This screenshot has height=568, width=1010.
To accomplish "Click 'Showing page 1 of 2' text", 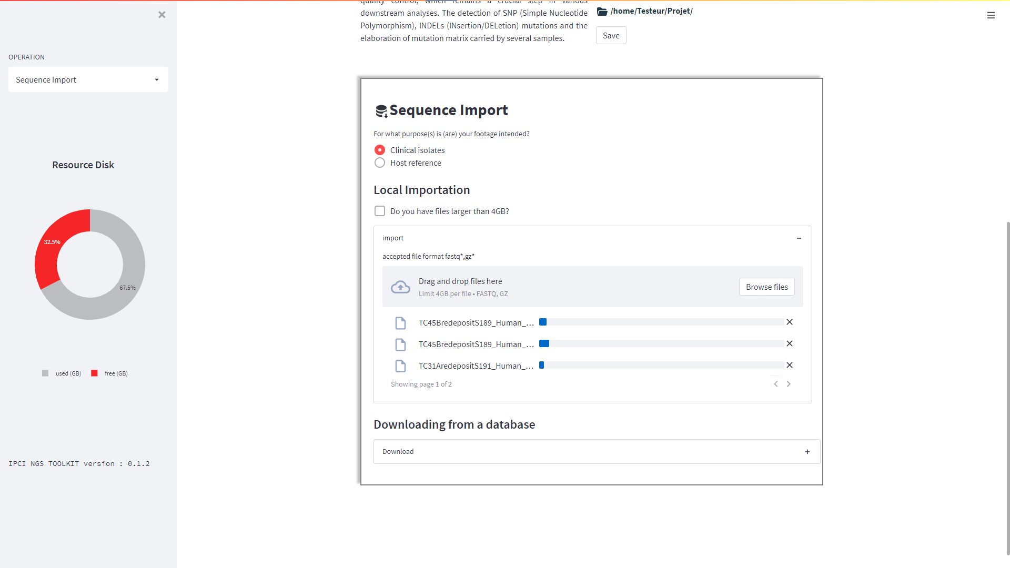I will [x=421, y=384].
